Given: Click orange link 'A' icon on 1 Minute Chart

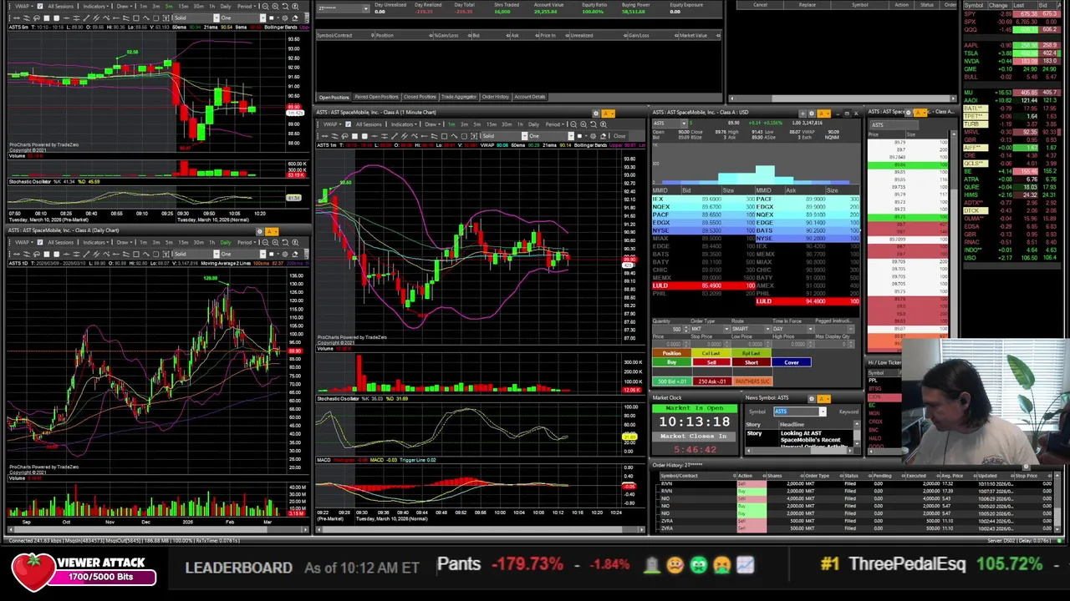Looking at the screenshot, I should point(608,114).
